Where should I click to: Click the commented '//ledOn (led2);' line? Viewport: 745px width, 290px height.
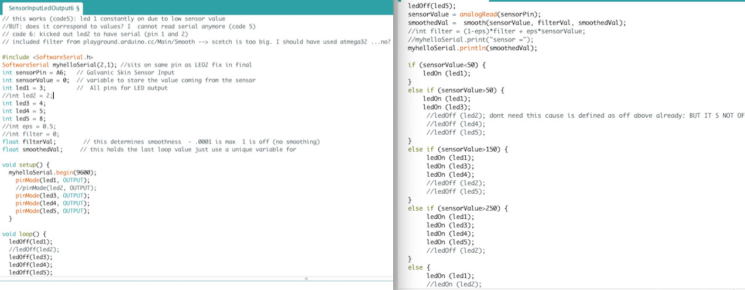(x=454, y=284)
